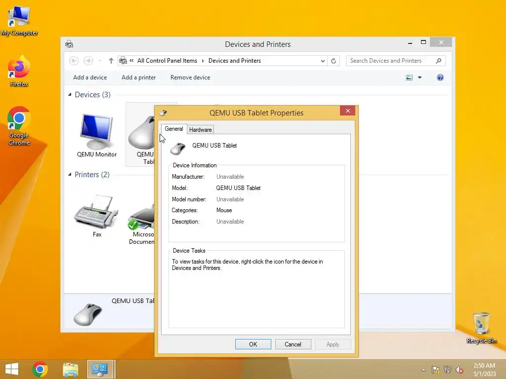506x379 pixels.
Task: Open Google Chrome desktop shortcut
Action: point(19,126)
